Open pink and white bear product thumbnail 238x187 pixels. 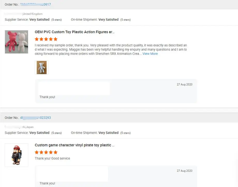pyautogui.click(x=16, y=42)
